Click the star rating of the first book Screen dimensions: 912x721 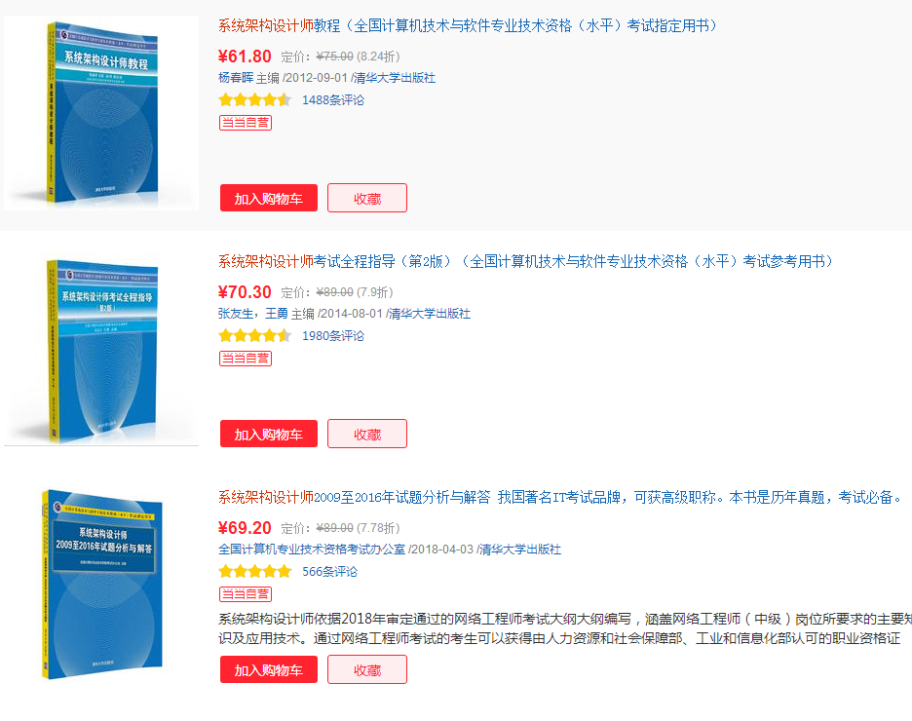click(x=254, y=100)
